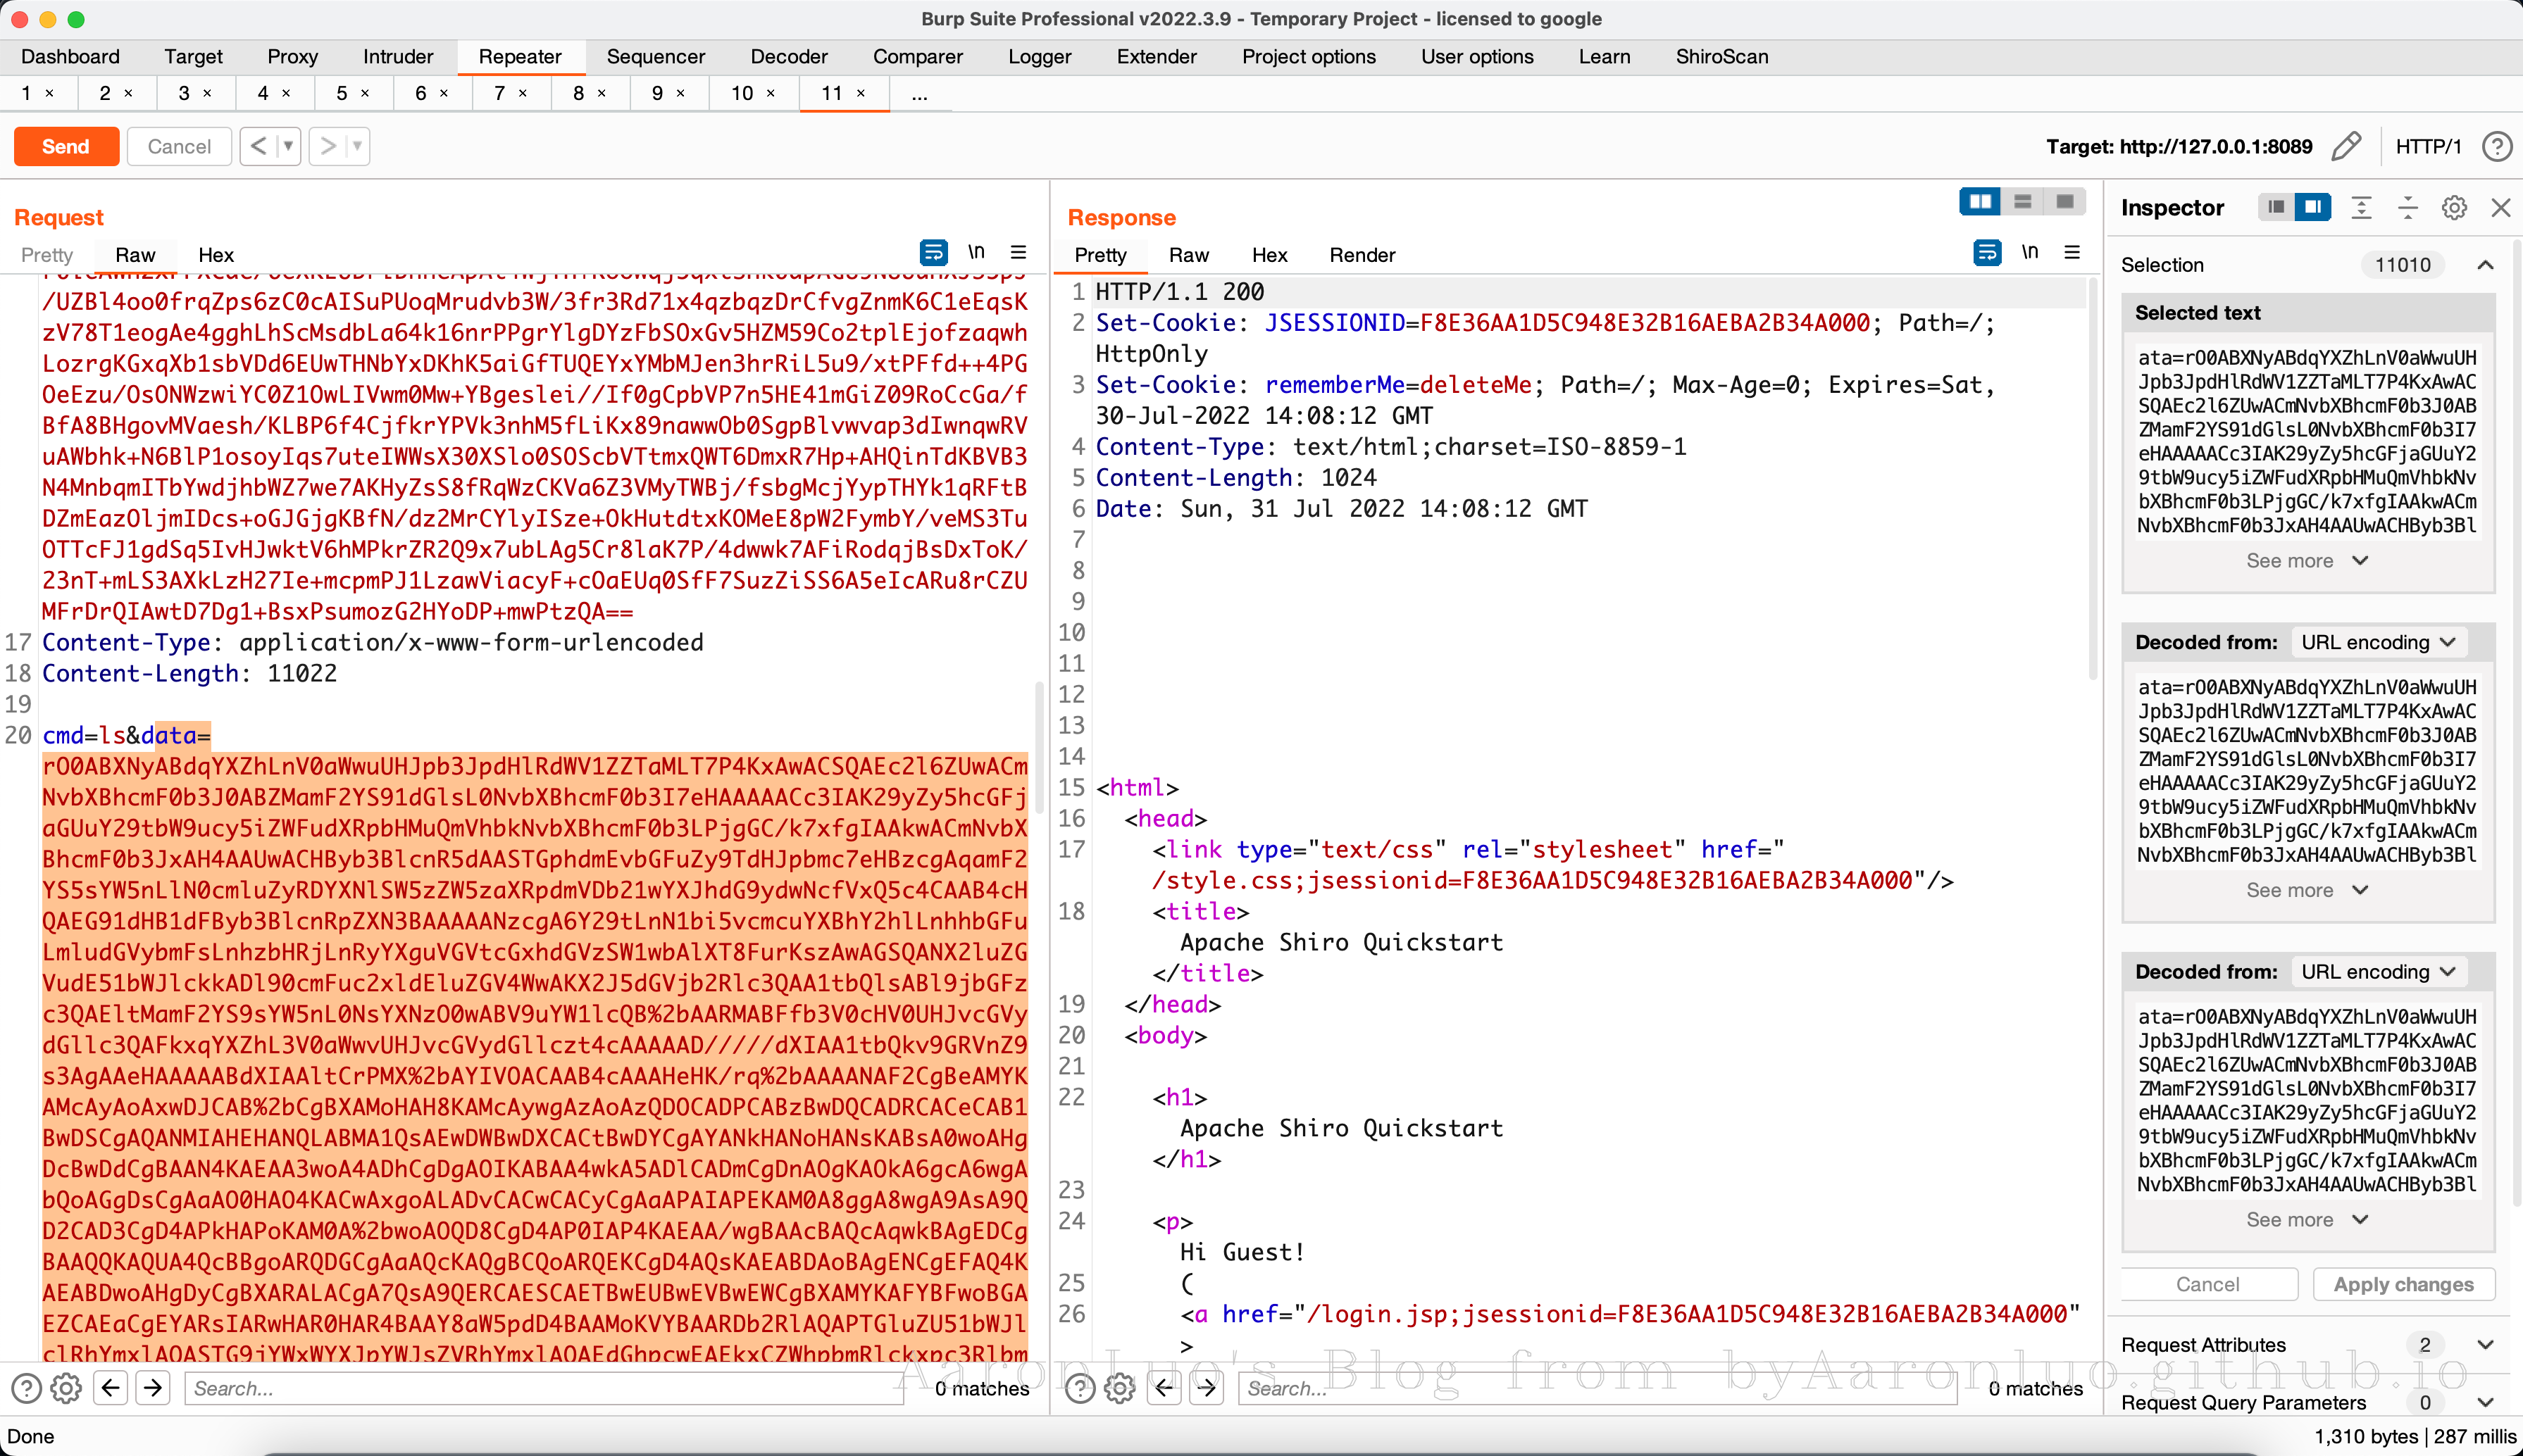
Task: Click the request pane vertical scrollbar
Action: [x=1040, y=746]
